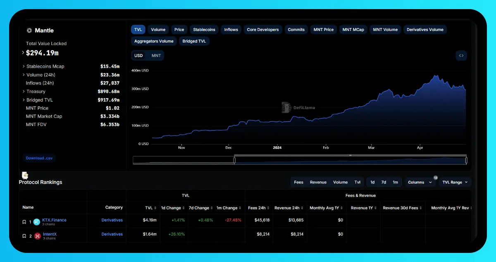Click the right chart range handle

[466, 160]
